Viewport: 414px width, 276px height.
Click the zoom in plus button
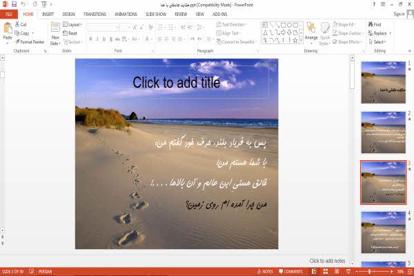coord(391,271)
